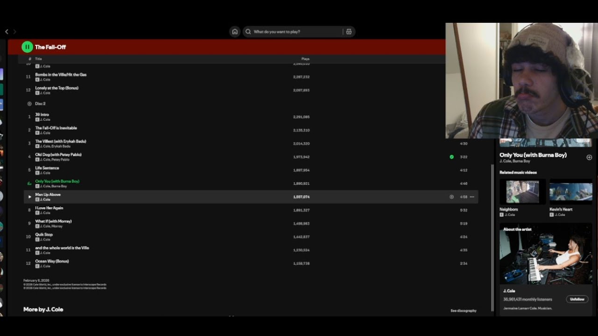The height and width of the screenshot is (336, 598).
Task: Select The Villest (with Erykah Badu)
Action: point(61,141)
